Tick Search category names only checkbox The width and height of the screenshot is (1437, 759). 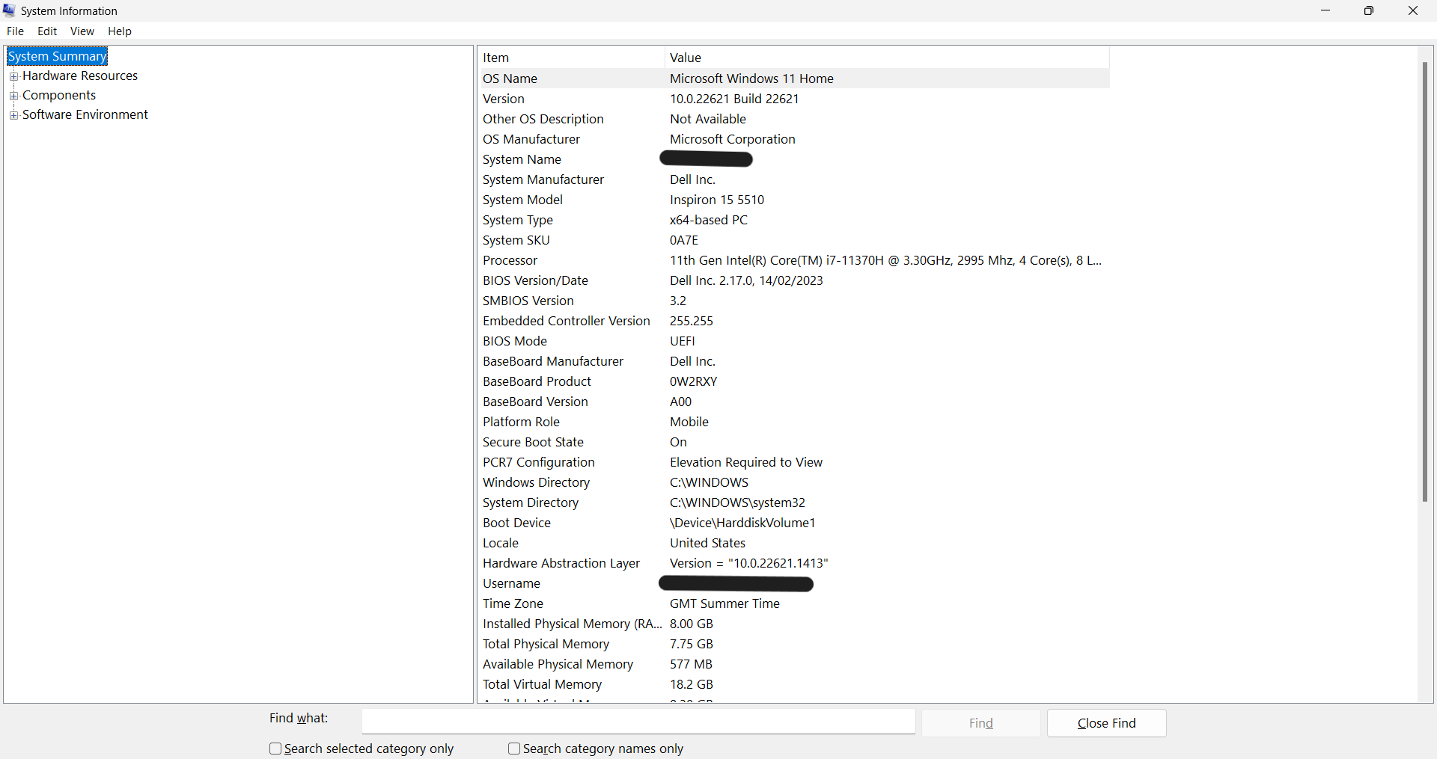(x=514, y=749)
